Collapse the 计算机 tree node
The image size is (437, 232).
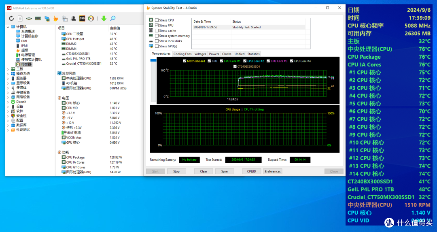pos(8,27)
